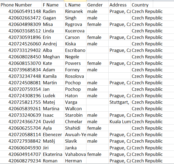Screen dimensions: 174x164
Task: Click the empty gender cell for Linda
Action: pos(97,31)
